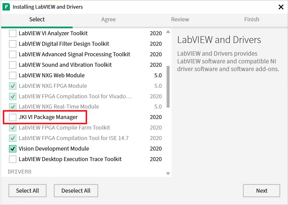Click the LabVIEW and Drivers description paragraph

pyautogui.click(x=228, y=61)
